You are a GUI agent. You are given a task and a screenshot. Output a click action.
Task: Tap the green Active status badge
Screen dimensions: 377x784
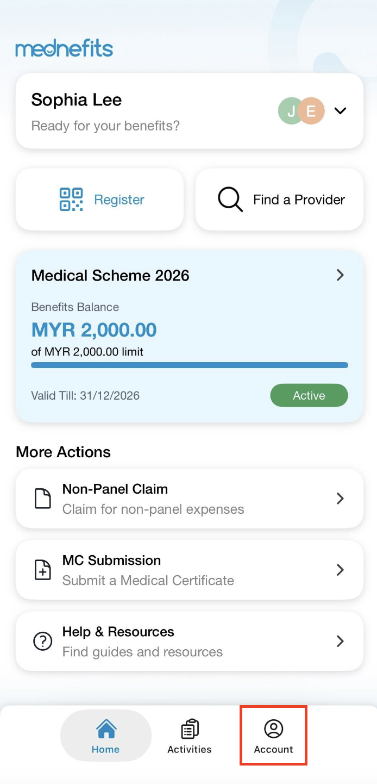coord(309,395)
